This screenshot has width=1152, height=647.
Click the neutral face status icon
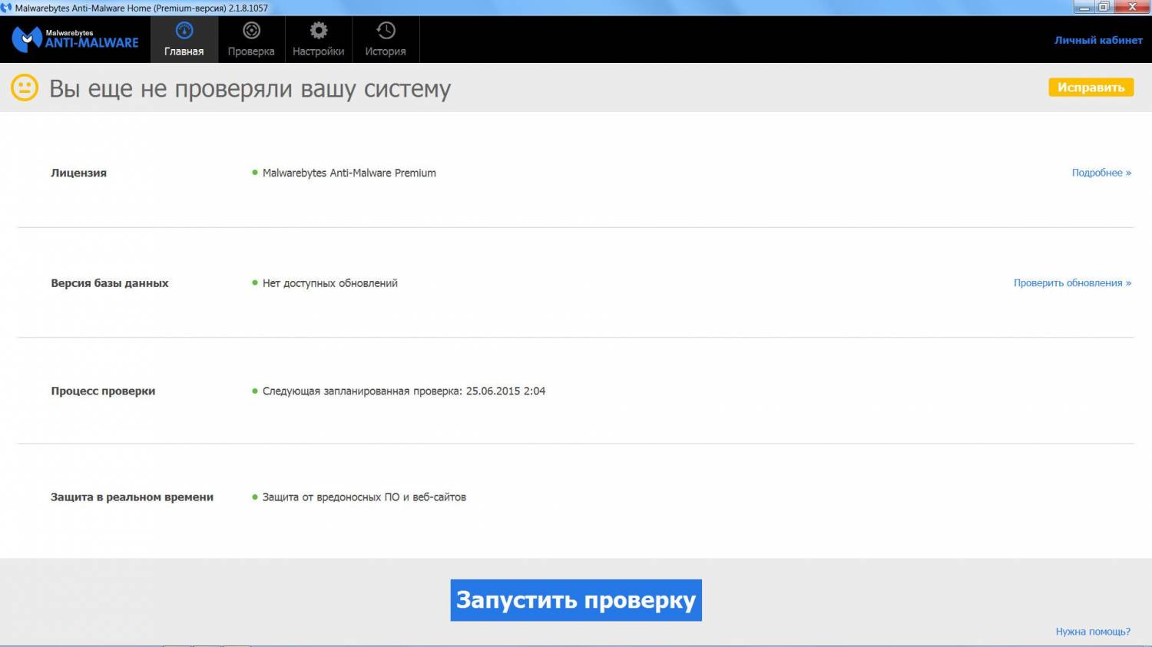(x=25, y=87)
